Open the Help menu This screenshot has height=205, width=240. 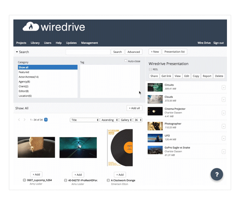[59, 43]
